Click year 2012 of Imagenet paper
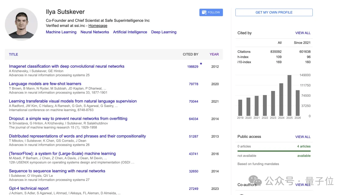Screen dimensions: 345x195 [215, 67]
